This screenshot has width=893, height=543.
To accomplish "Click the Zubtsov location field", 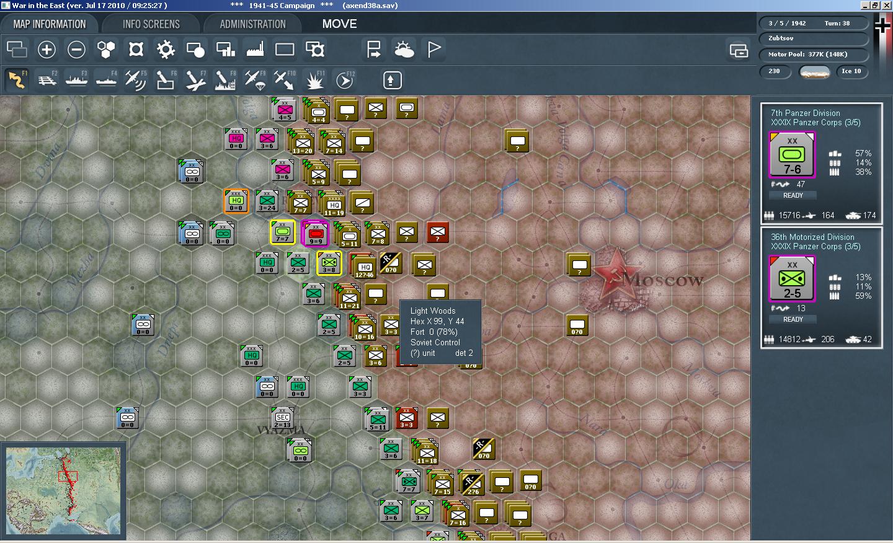I will tap(813, 38).
